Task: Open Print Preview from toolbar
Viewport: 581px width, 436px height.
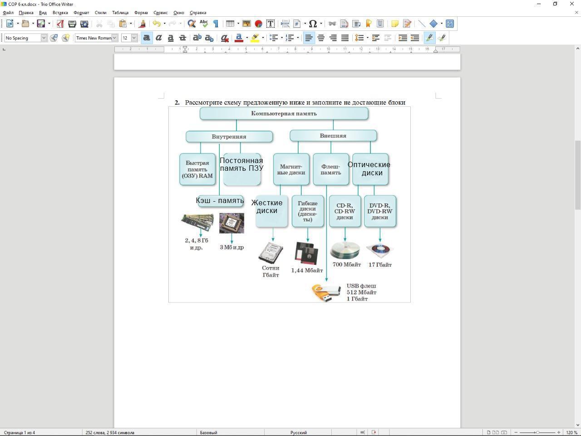Action: (84, 24)
